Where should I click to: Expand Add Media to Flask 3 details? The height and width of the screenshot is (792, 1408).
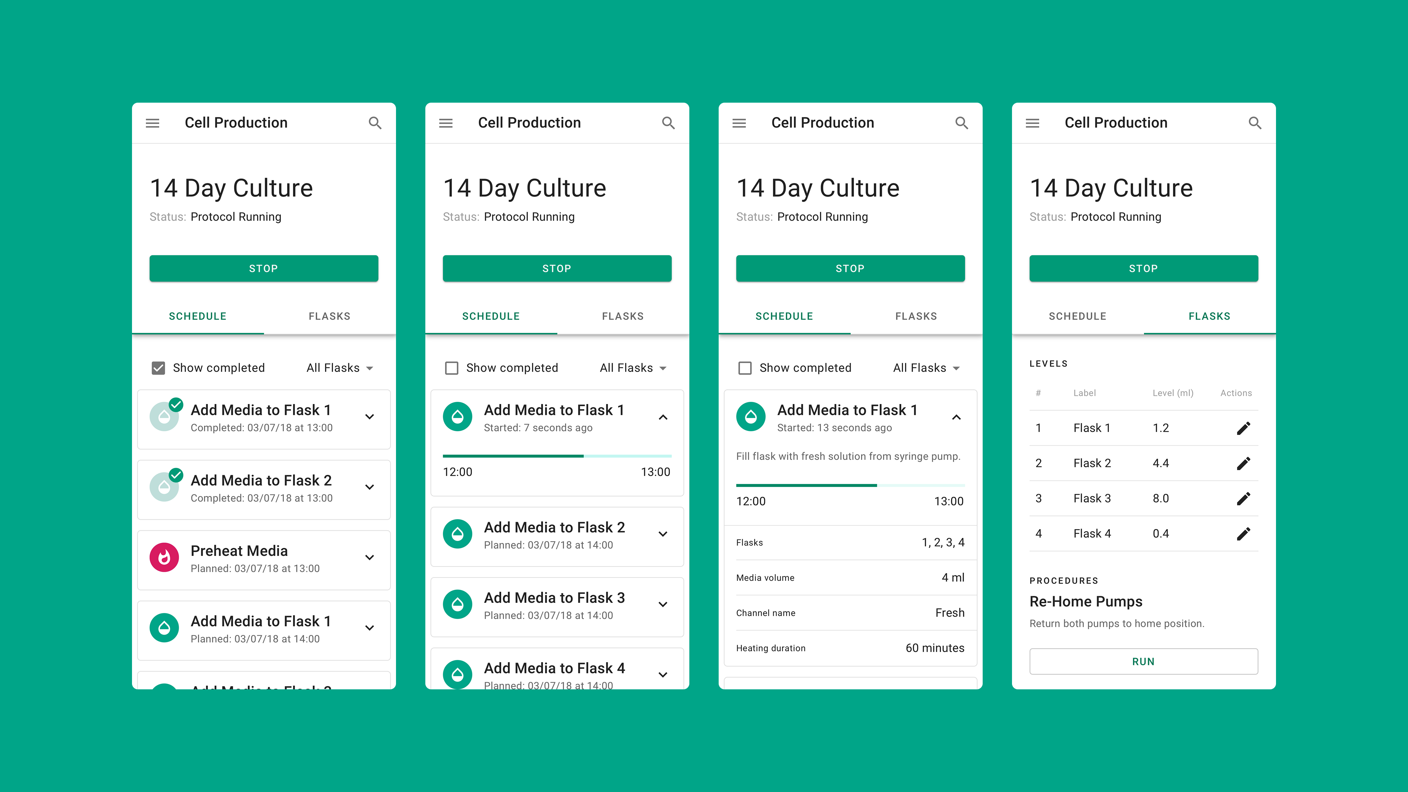[663, 605]
